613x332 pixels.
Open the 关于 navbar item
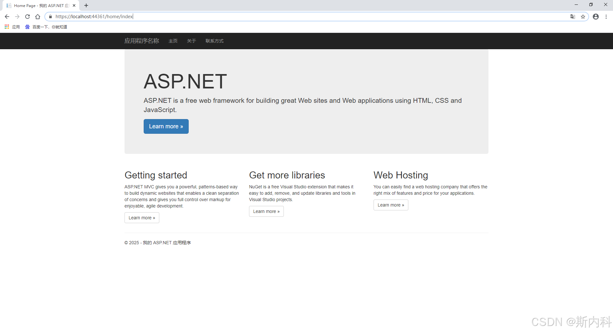(x=192, y=41)
